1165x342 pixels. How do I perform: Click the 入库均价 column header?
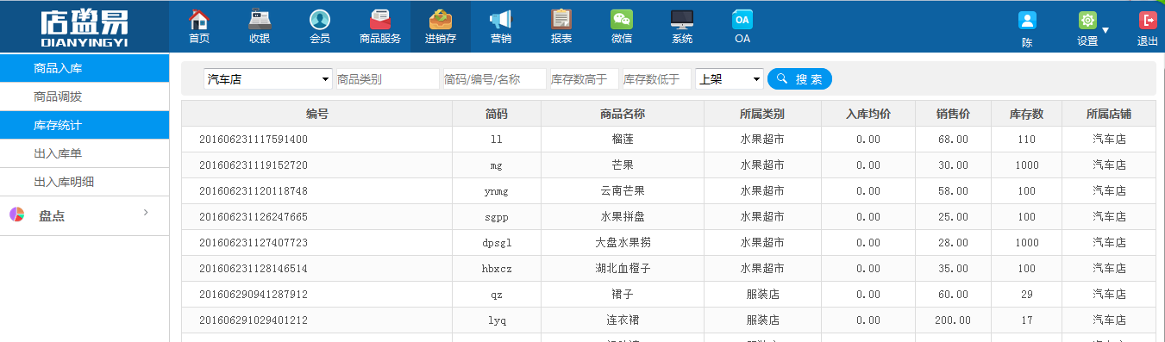[868, 114]
